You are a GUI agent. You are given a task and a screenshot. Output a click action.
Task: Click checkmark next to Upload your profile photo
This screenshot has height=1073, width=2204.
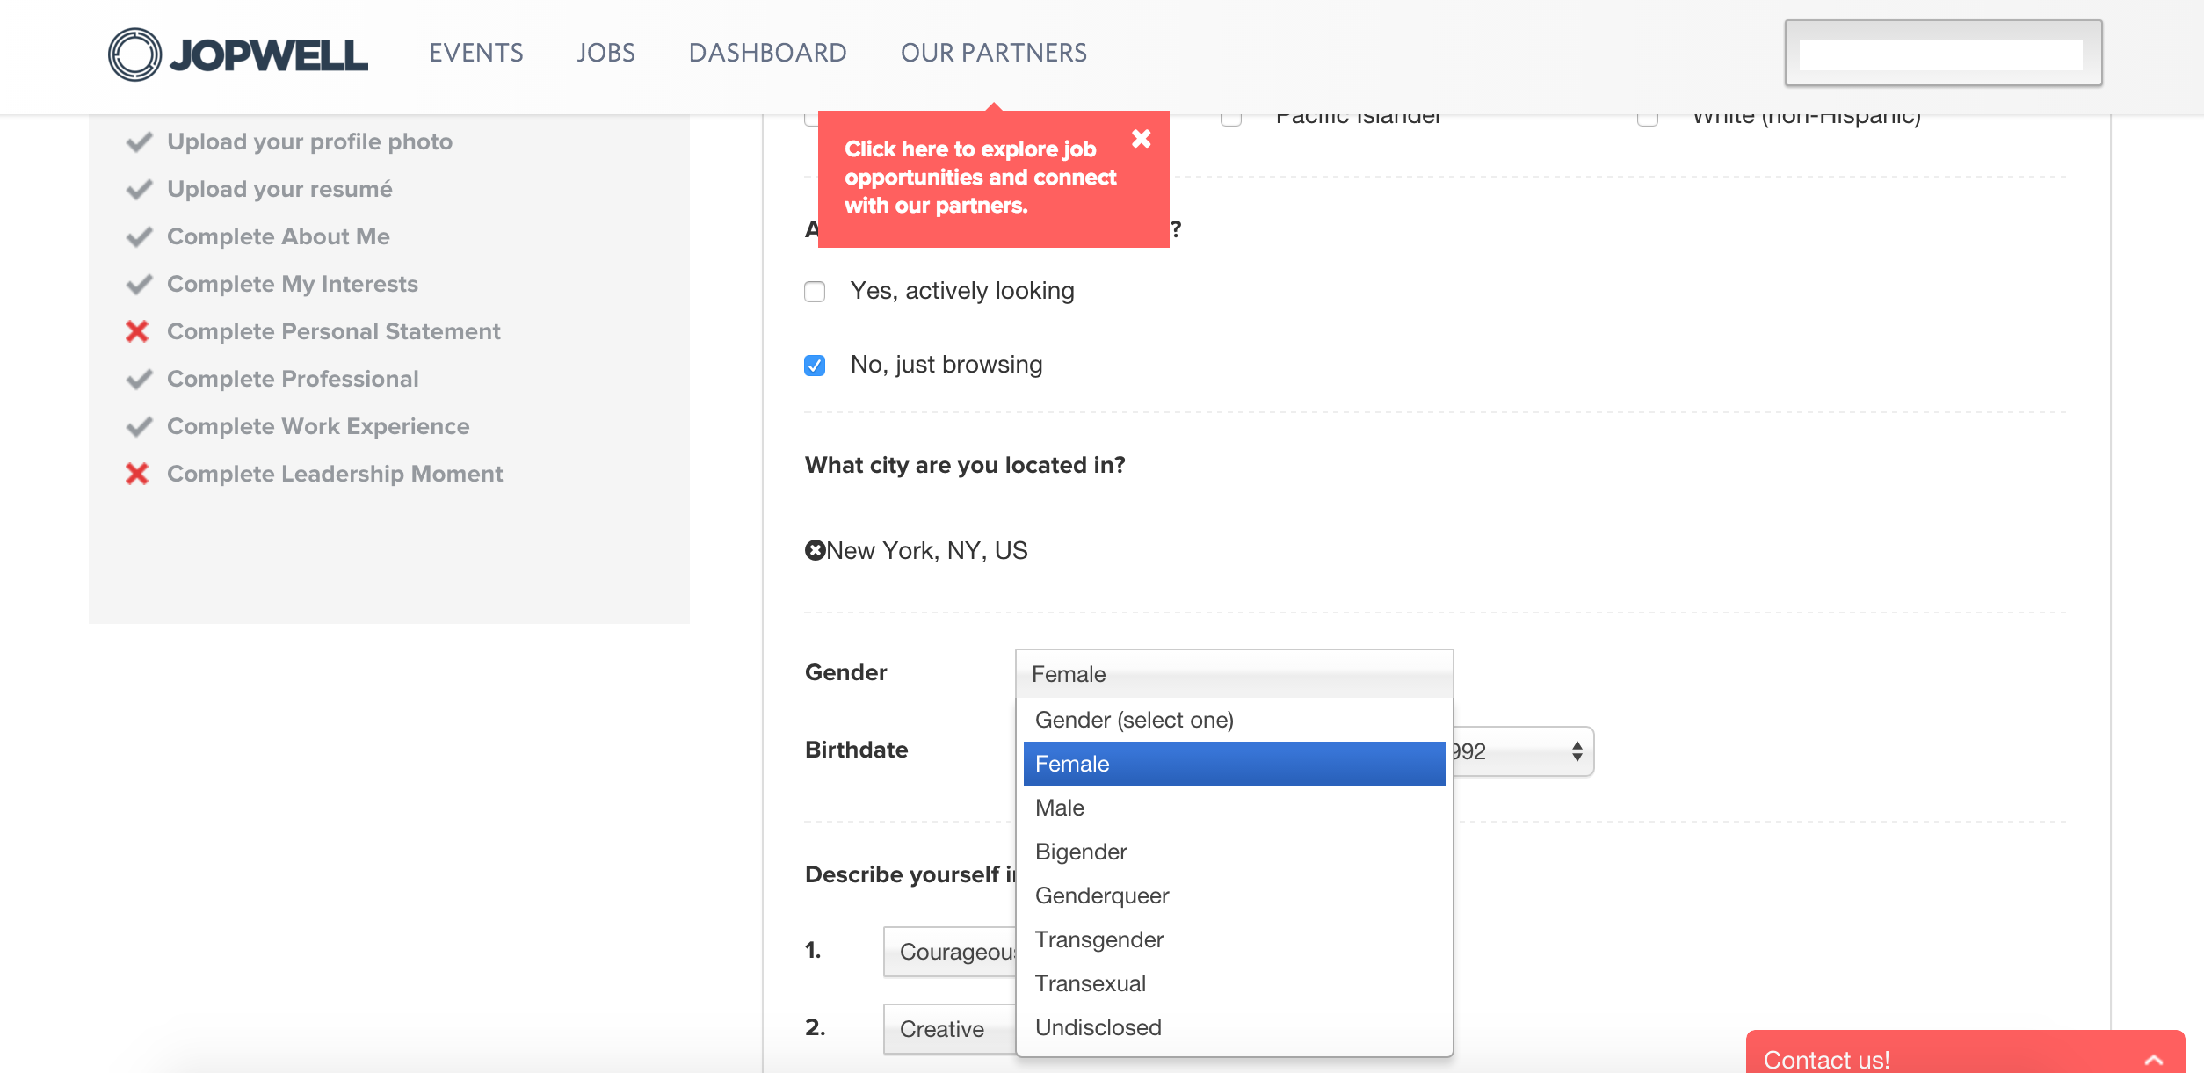pyautogui.click(x=139, y=141)
